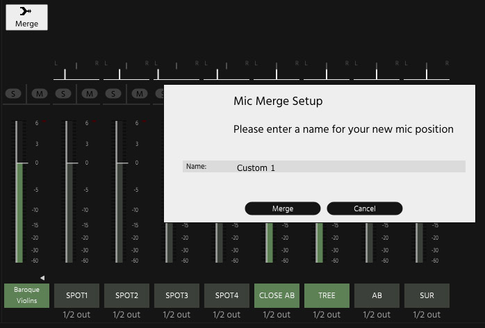Open the 1/2 out selector under SUR
Screen dimensions: 485x328
[427, 315]
